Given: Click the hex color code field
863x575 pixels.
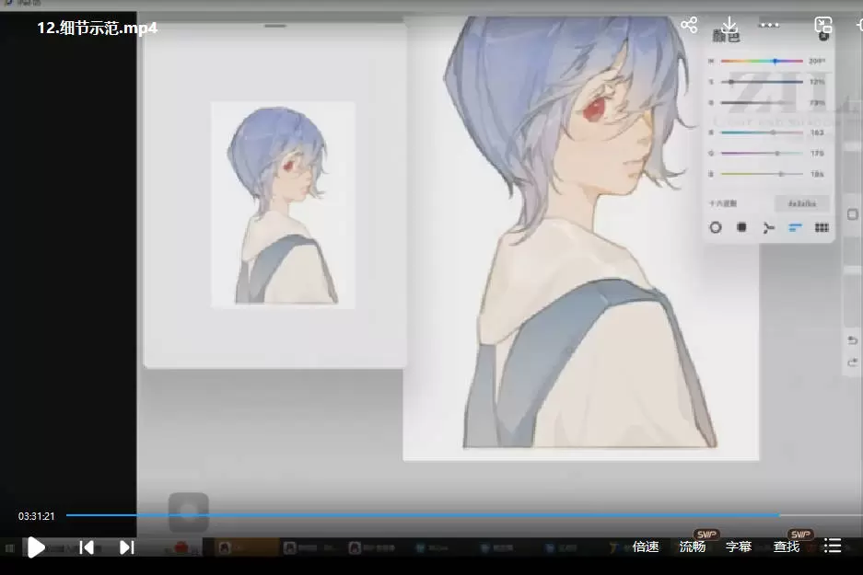Looking at the screenshot, I should click(x=802, y=204).
